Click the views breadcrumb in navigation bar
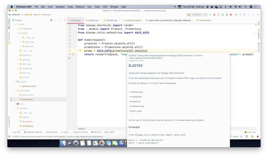 pos(33,15)
